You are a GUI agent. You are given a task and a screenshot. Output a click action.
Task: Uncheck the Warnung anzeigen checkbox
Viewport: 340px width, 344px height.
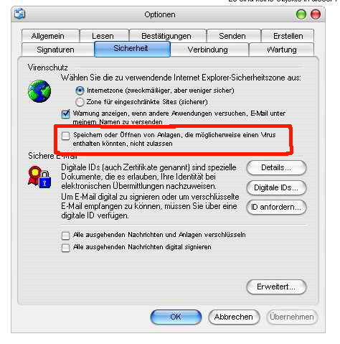pos(65,114)
